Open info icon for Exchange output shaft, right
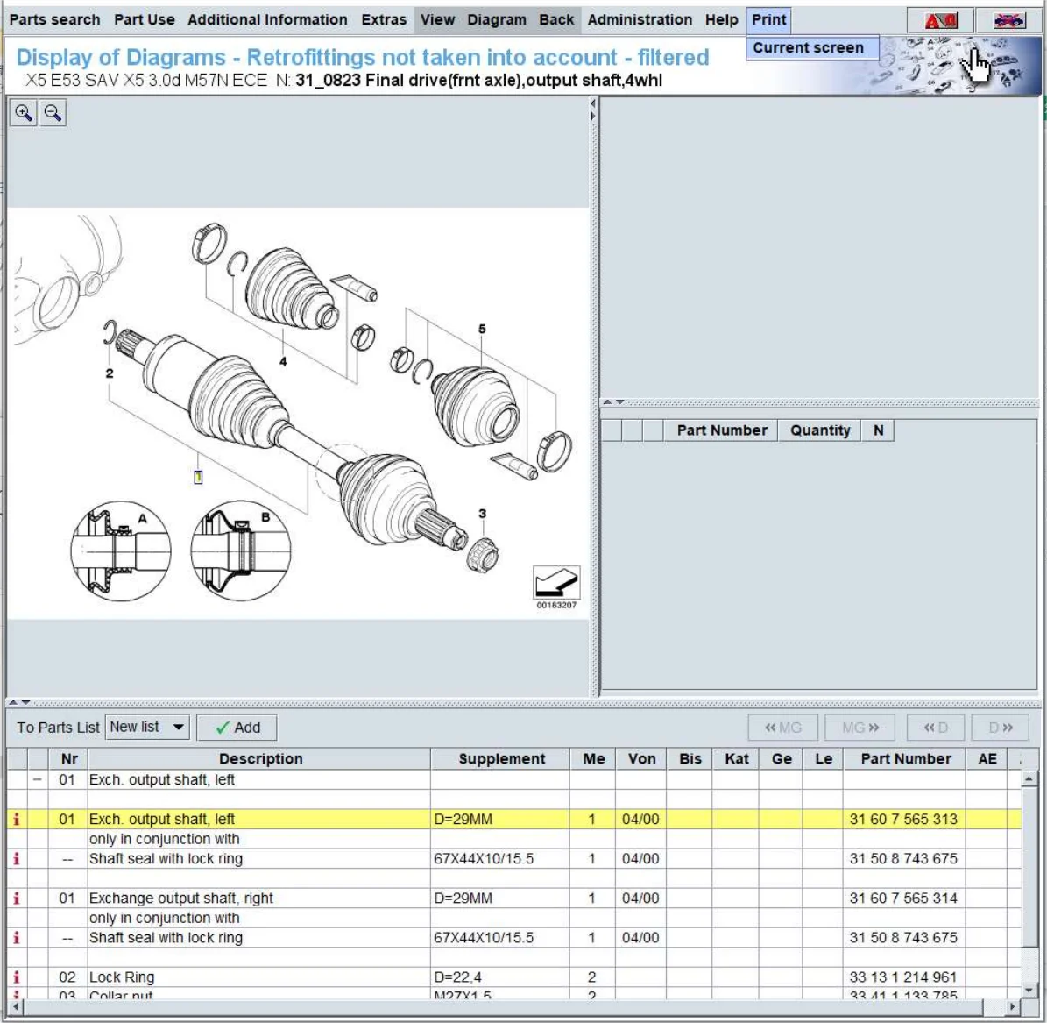Screen dimensions: 1047x1023 pyautogui.click(x=16, y=899)
